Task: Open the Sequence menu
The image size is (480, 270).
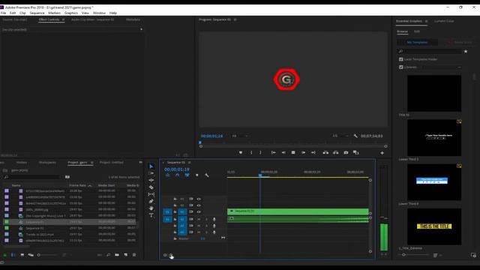Action: pos(37,13)
